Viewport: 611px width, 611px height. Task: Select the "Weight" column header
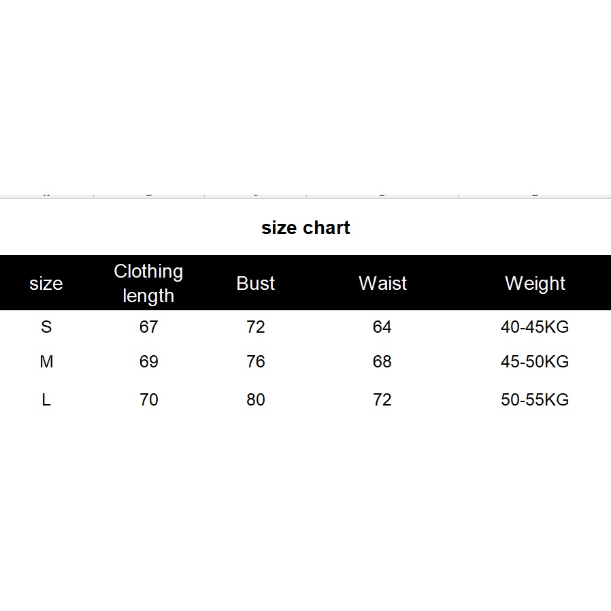[x=535, y=284]
